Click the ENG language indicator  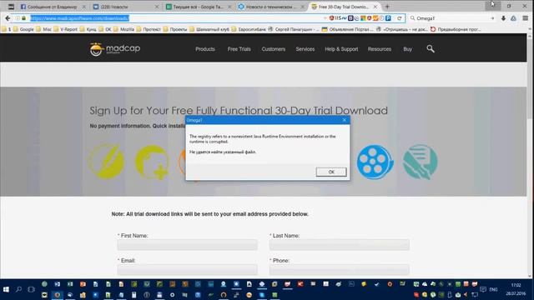493,289
